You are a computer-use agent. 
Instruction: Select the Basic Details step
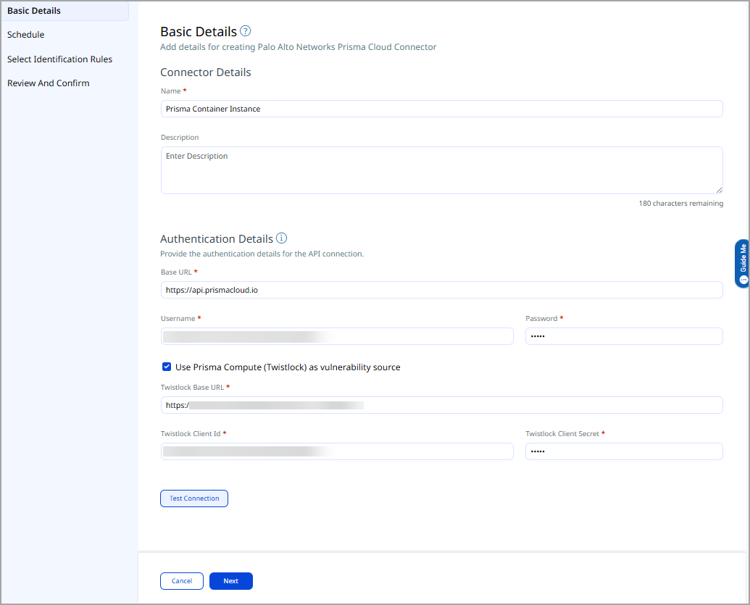point(34,11)
